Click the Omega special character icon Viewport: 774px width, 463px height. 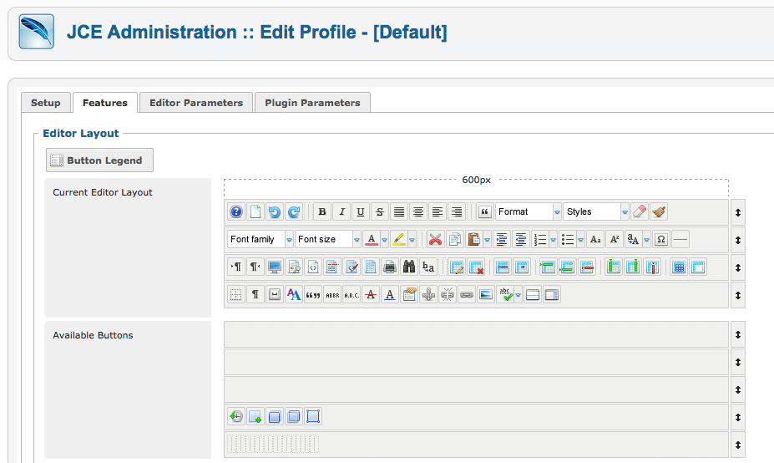click(x=661, y=240)
